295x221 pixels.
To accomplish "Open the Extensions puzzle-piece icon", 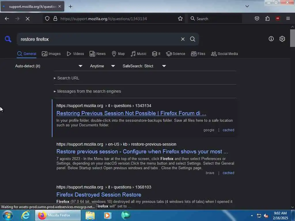I will pyautogui.click(x=267, y=18).
